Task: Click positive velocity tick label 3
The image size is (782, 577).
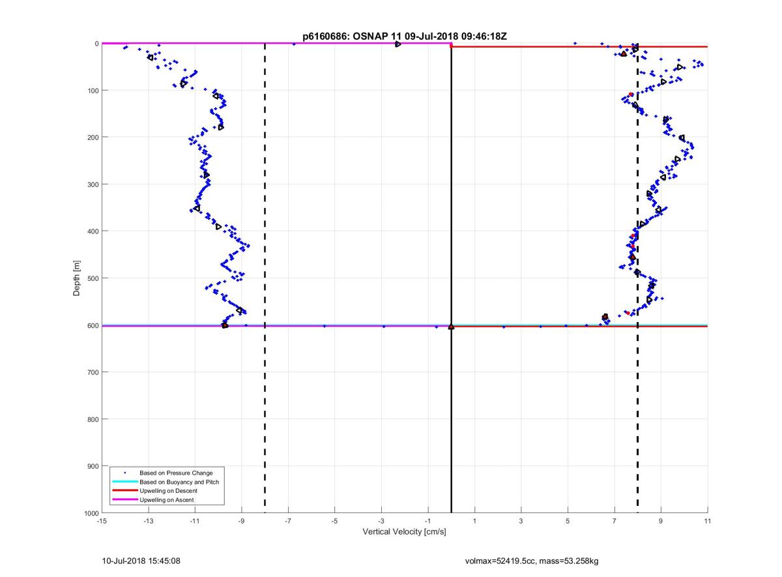Action: (x=521, y=521)
